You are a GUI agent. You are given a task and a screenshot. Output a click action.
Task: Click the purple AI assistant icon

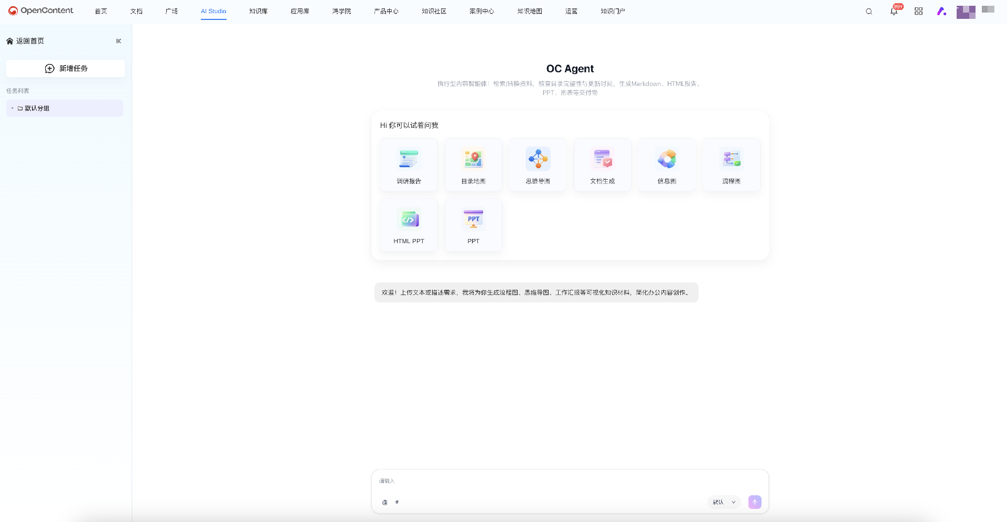942,11
